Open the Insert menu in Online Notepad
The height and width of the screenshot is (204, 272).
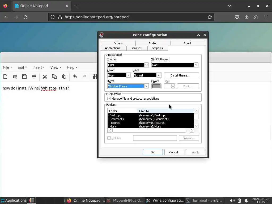[39, 67]
